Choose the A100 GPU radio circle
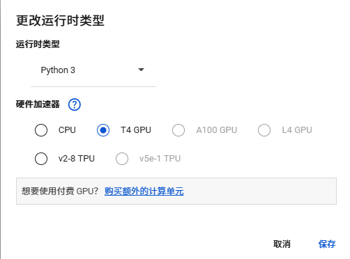This screenshot has width=350, height=259. click(178, 130)
